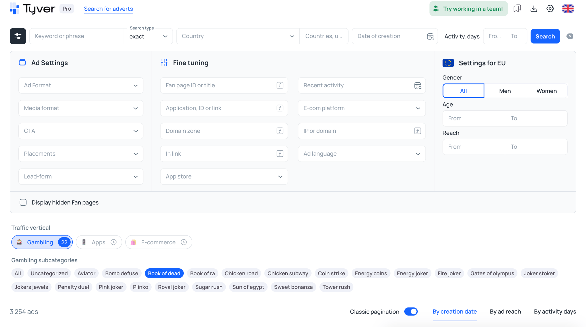Expand the Media format dropdown

(81, 108)
